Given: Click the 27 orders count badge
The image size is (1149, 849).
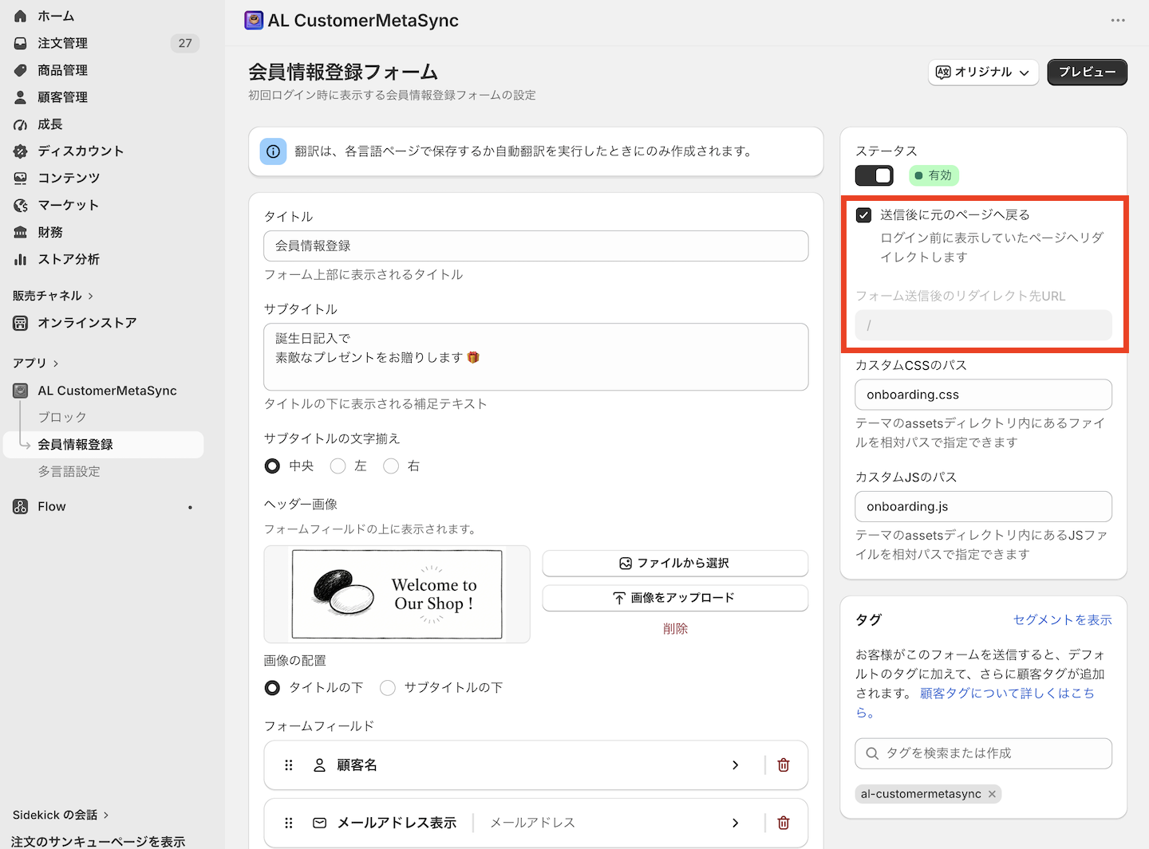Looking at the screenshot, I should (185, 43).
